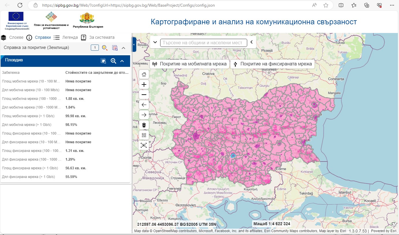Click the value 1.88 кв. км.

(75, 99)
